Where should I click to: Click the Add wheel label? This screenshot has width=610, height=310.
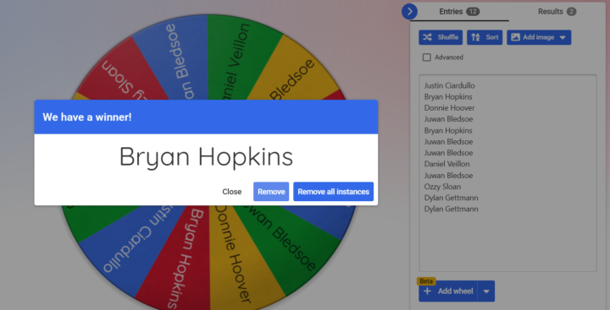point(456,291)
